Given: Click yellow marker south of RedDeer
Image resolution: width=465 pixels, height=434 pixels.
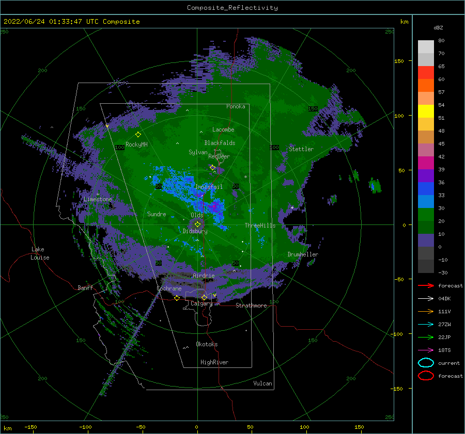Looking at the screenshot, I should coord(212,168).
